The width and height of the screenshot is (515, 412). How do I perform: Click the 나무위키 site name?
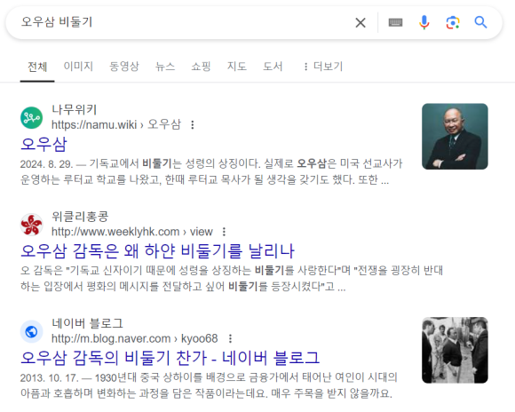point(75,110)
